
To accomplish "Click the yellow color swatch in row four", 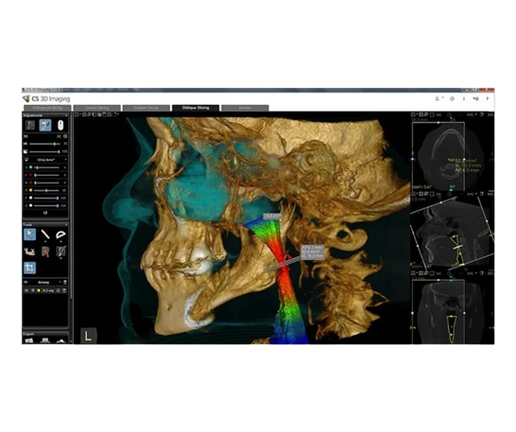I will tap(31, 190).
